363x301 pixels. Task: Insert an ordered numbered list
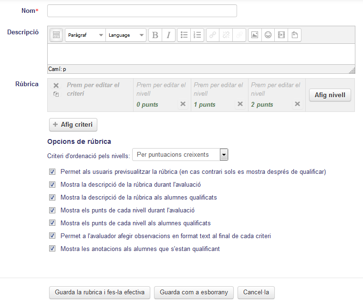click(197, 35)
